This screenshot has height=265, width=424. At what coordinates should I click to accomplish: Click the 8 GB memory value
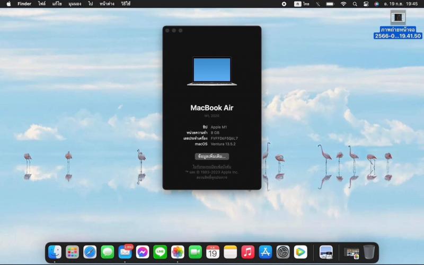click(x=215, y=132)
